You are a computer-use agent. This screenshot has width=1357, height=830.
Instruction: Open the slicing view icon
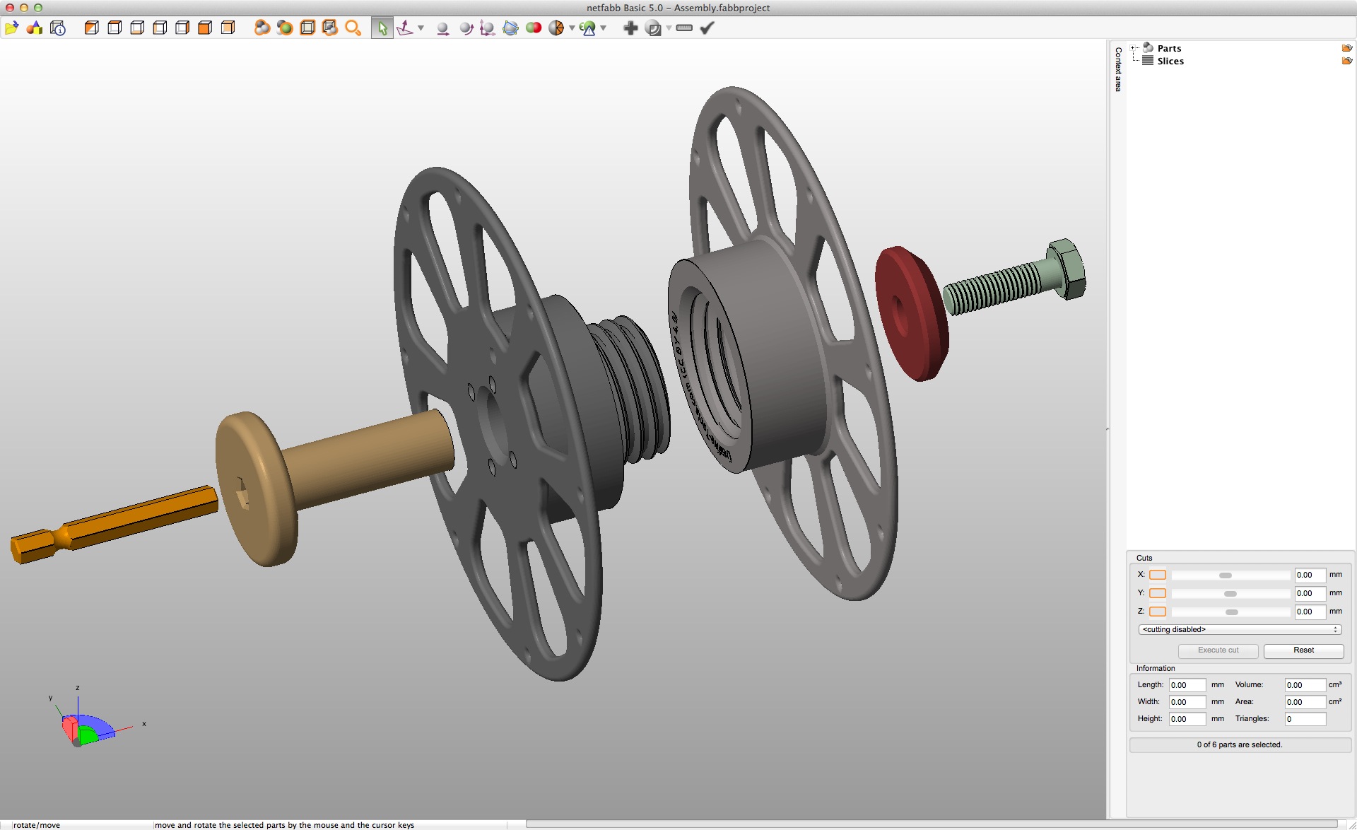[654, 28]
